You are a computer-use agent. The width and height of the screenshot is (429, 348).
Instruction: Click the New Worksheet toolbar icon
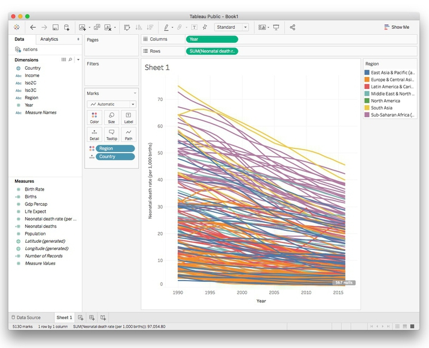coord(82,27)
